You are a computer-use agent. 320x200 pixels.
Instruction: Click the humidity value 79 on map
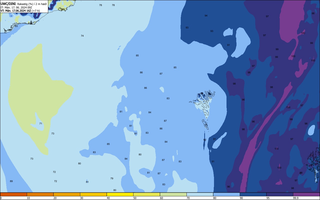[x=112, y=179]
